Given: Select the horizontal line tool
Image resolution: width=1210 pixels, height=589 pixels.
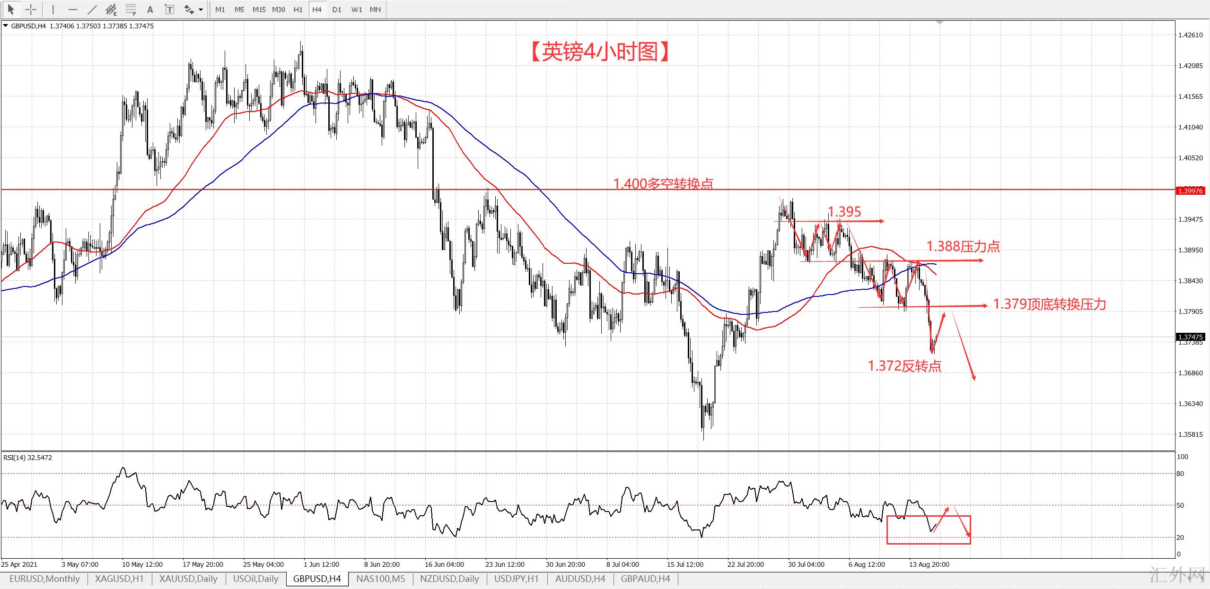Looking at the screenshot, I should tap(72, 9).
